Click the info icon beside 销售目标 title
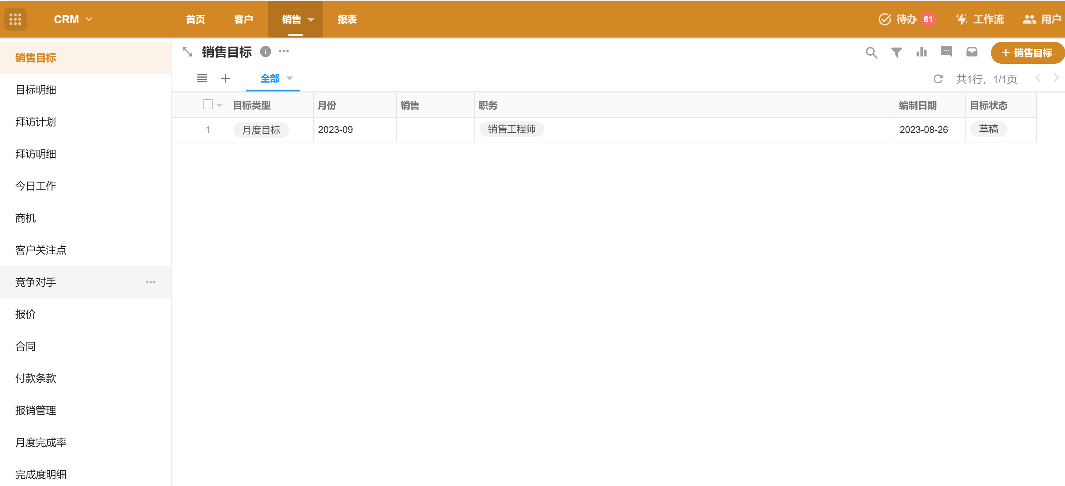 265,52
